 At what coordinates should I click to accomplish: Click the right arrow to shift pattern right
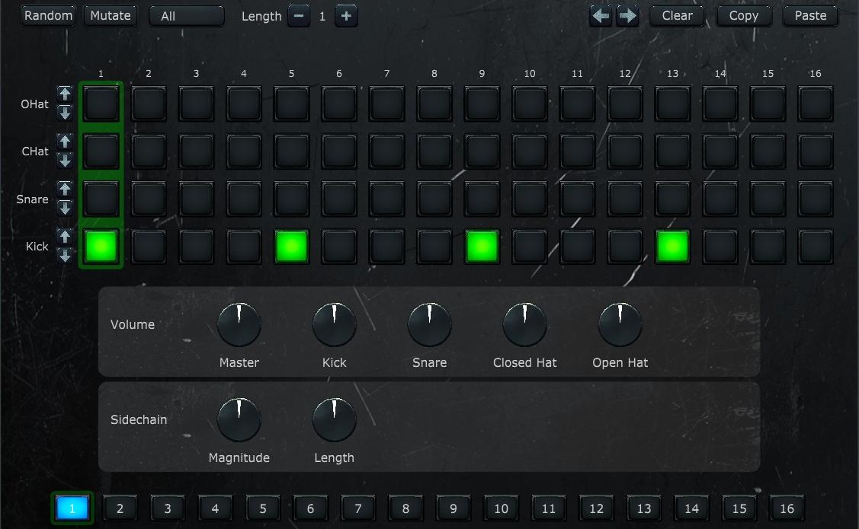pyautogui.click(x=627, y=15)
